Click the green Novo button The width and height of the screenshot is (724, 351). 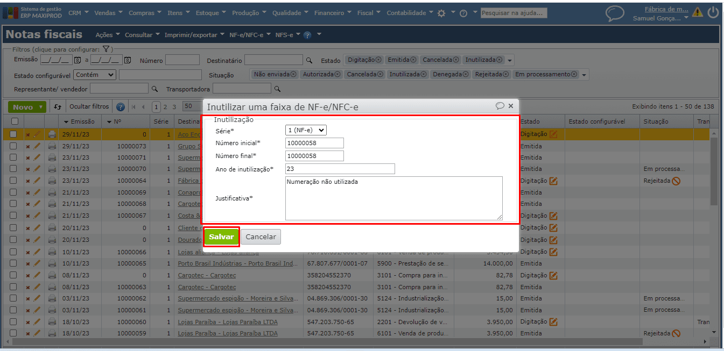coord(27,107)
